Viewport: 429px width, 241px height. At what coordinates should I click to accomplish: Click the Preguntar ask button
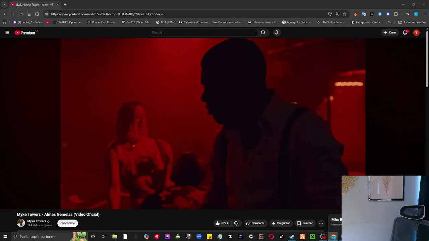pos(281,223)
